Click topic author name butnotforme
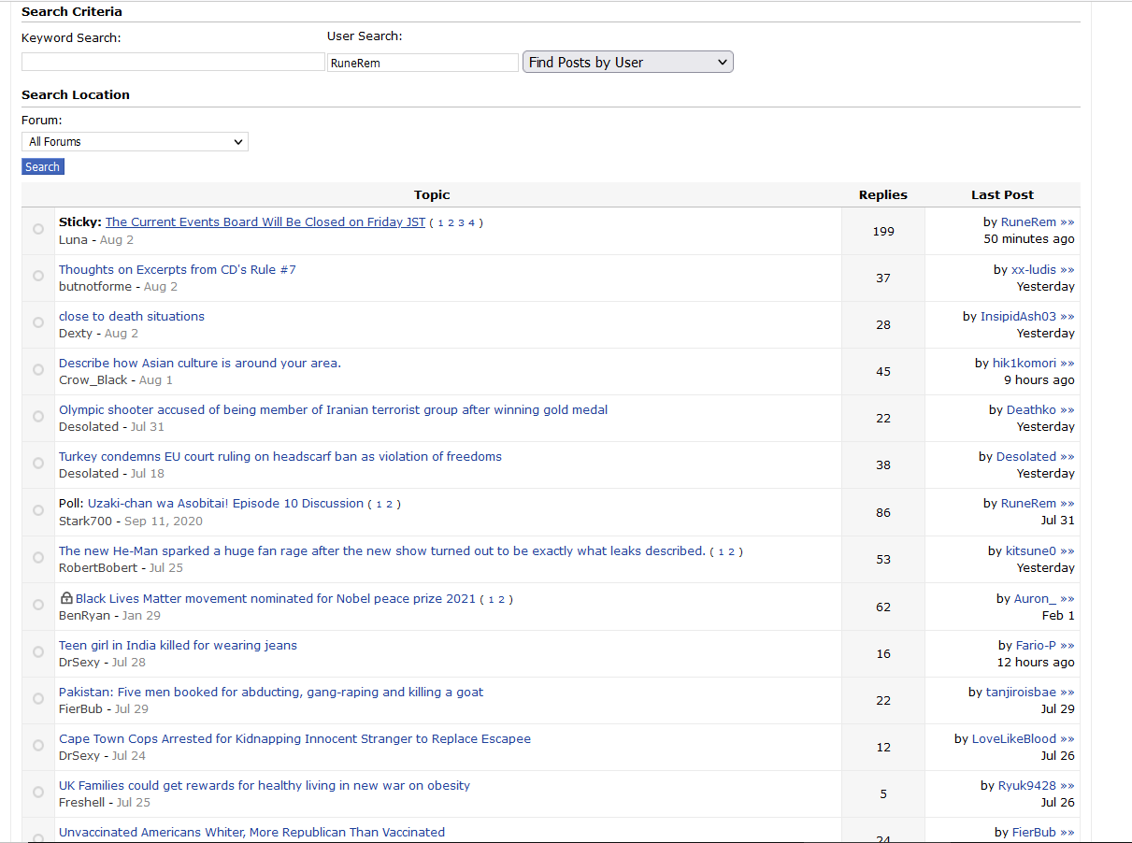 95,287
